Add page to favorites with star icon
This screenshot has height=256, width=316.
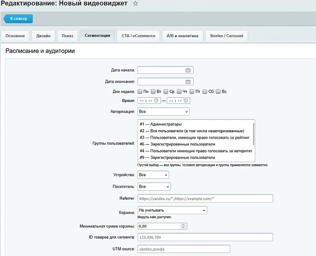(x=136, y=3)
